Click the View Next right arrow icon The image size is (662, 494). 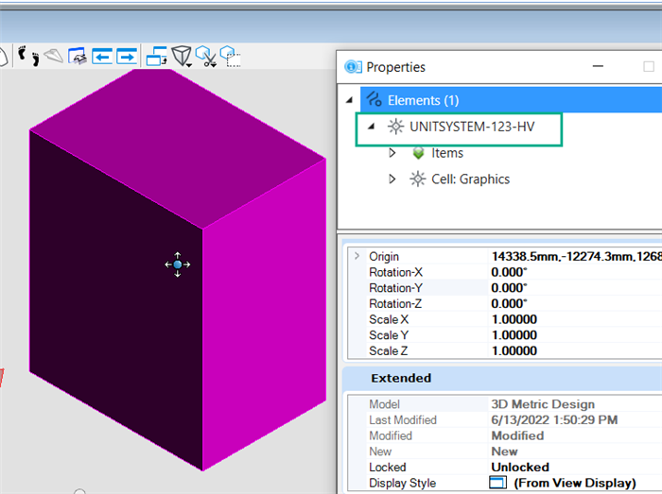[127, 57]
